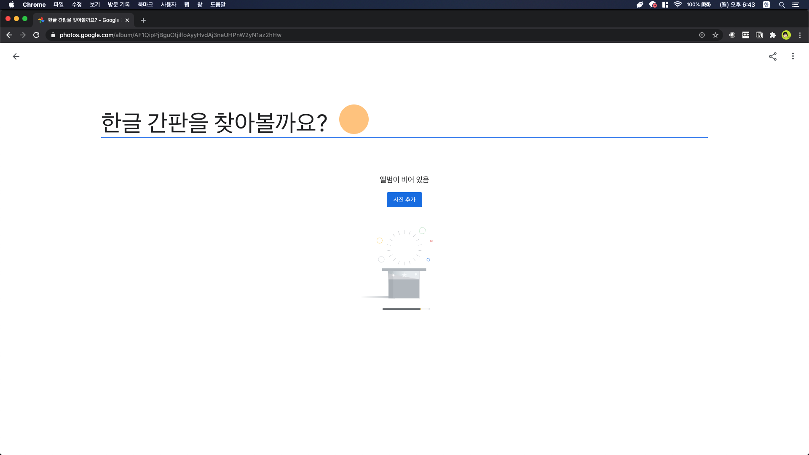Click the orange circle next to title

pyautogui.click(x=354, y=119)
